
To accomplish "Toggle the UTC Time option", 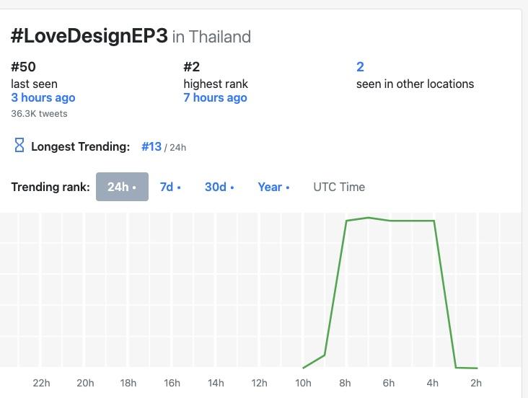I will click(339, 187).
